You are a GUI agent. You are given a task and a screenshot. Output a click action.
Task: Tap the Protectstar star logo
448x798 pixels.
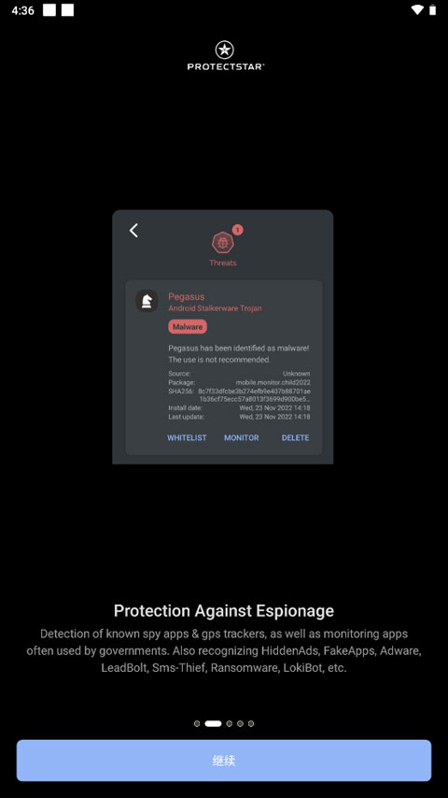coord(224,50)
